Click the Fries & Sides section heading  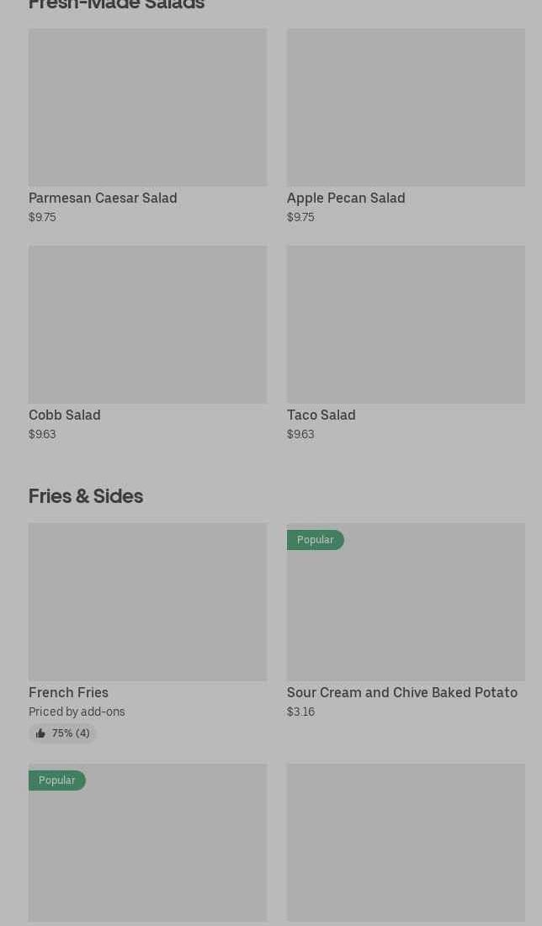[x=86, y=496]
